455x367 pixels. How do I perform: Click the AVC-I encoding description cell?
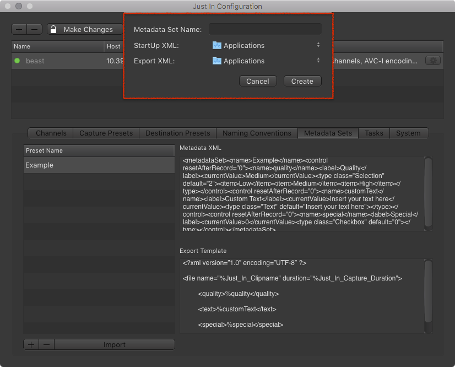coord(375,61)
